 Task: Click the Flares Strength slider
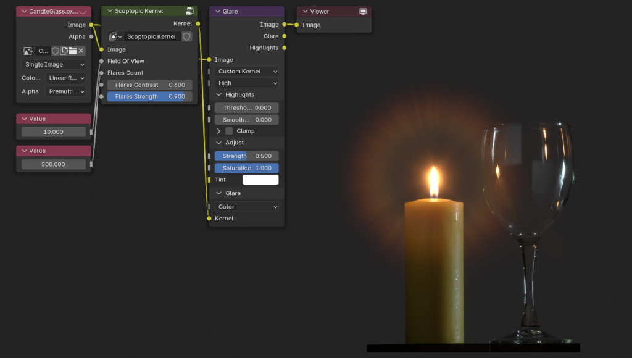(x=149, y=96)
